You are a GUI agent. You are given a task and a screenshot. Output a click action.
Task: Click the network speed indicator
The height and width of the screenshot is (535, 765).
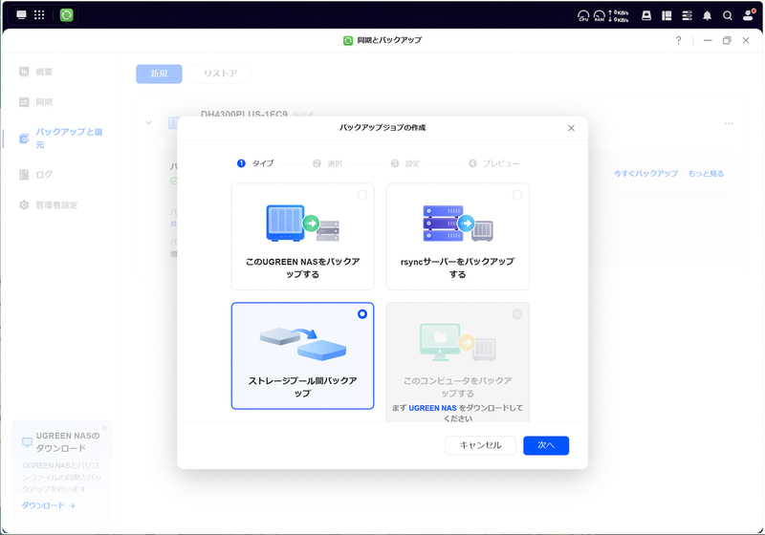619,15
